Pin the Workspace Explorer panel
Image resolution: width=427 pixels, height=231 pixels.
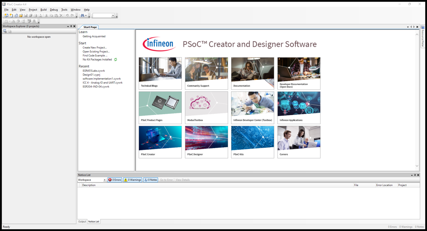[x=71, y=26]
